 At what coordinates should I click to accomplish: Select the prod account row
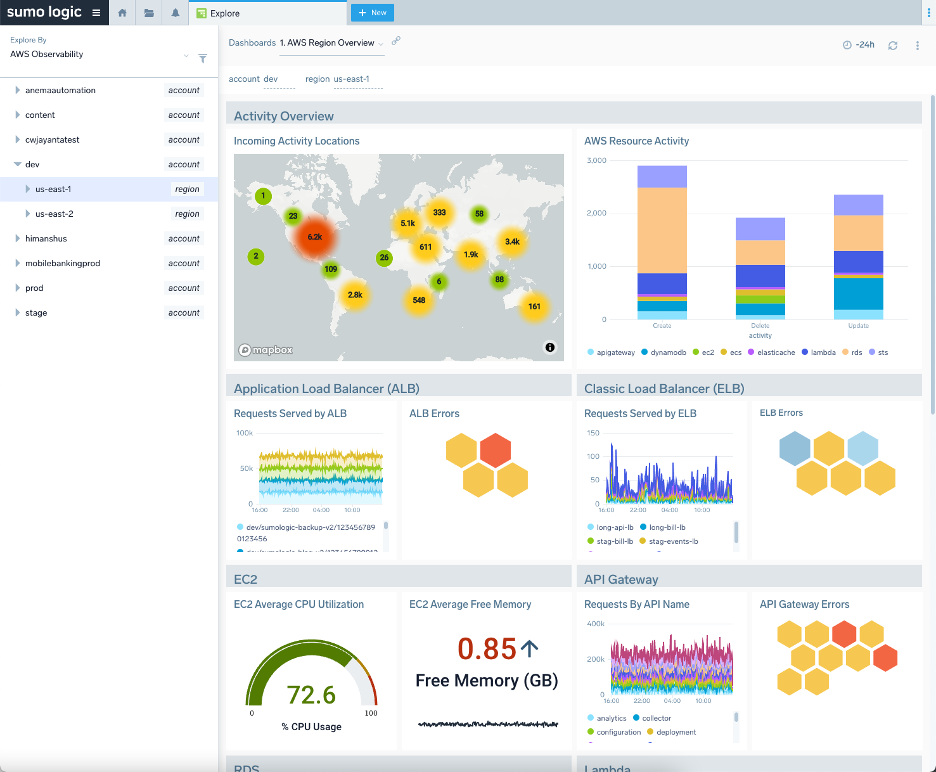pyautogui.click(x=109, y=288)
